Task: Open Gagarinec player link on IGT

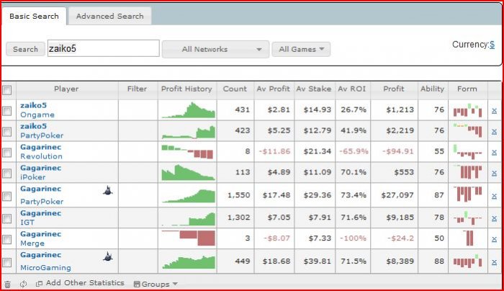Action: click(x=41, y=213)
